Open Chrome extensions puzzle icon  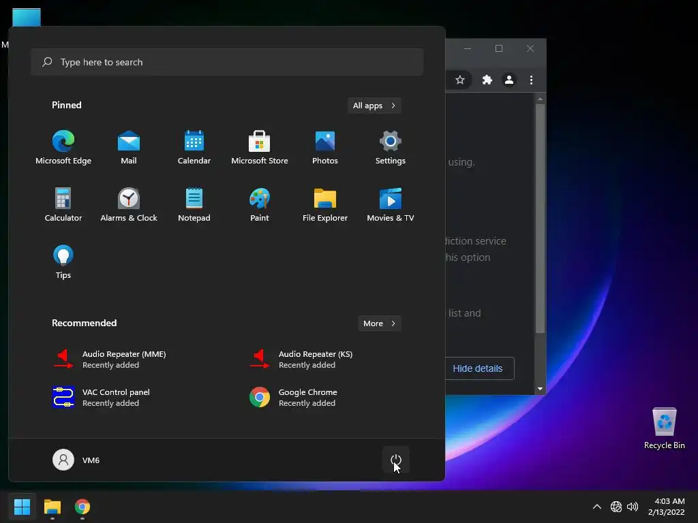click(487, 80)
